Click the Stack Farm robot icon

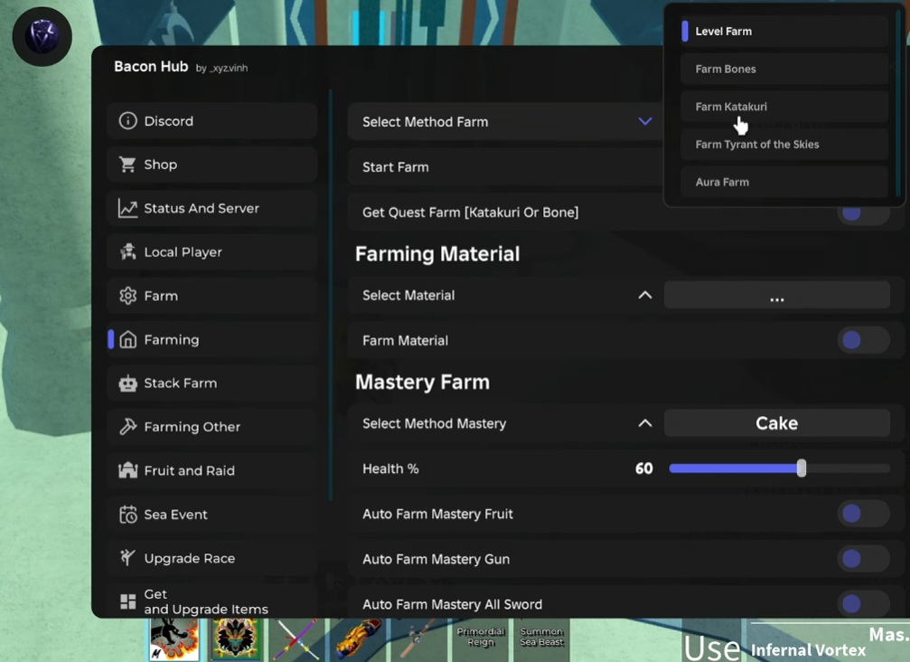(x=128, y=383)
